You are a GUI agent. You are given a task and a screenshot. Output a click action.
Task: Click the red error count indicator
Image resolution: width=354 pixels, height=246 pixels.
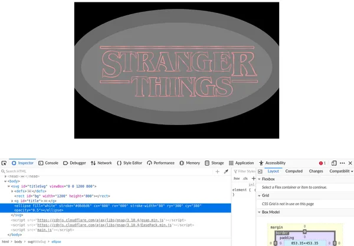(x=322, y=163)
